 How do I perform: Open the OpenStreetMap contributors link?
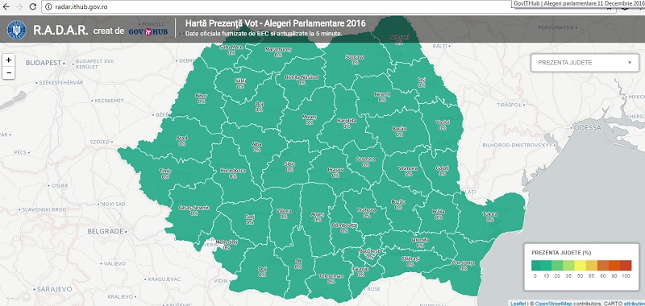click(x=553, y=304)
